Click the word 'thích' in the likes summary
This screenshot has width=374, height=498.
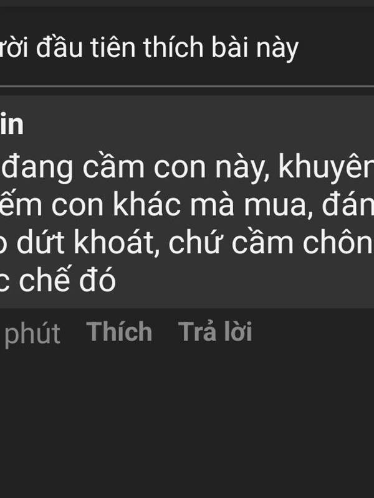(173, 49)
